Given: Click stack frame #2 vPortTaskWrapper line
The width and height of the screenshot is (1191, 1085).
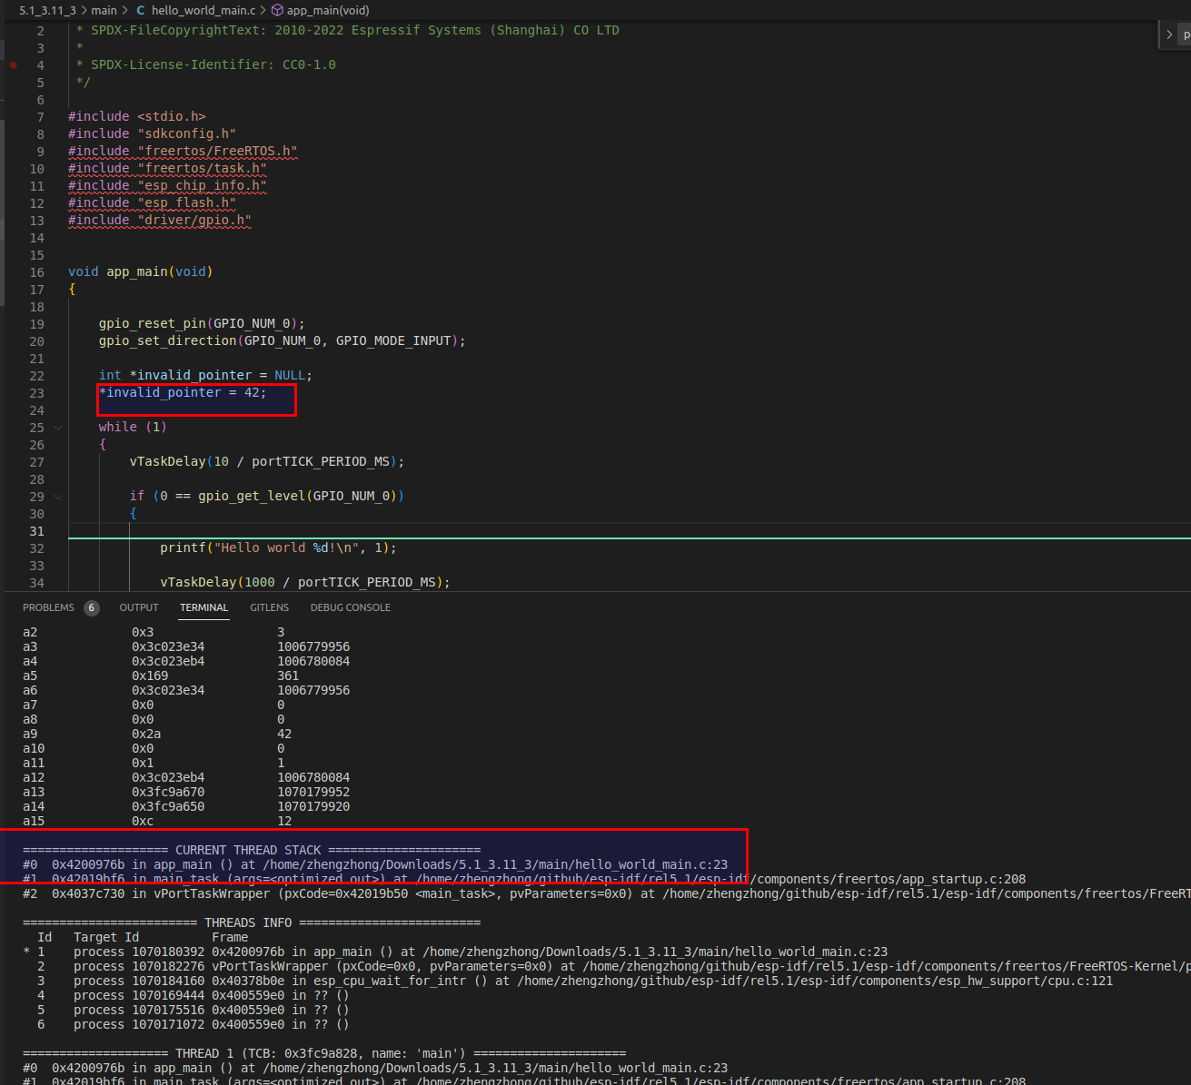Looking at the screenshot, I should 606,893.
